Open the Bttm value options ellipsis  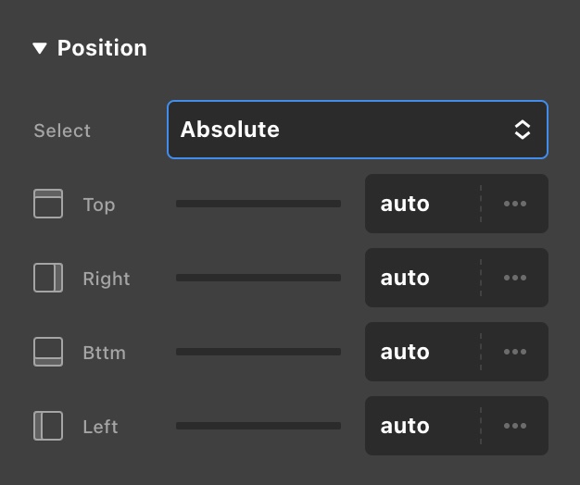(x=514, y=352)
